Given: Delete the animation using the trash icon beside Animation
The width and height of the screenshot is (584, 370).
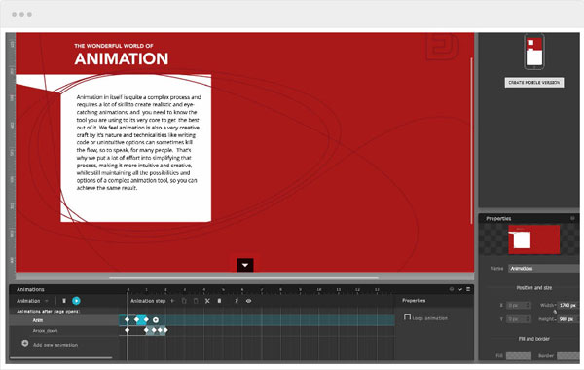Looking at the screenshot, I should pos(64,301).
